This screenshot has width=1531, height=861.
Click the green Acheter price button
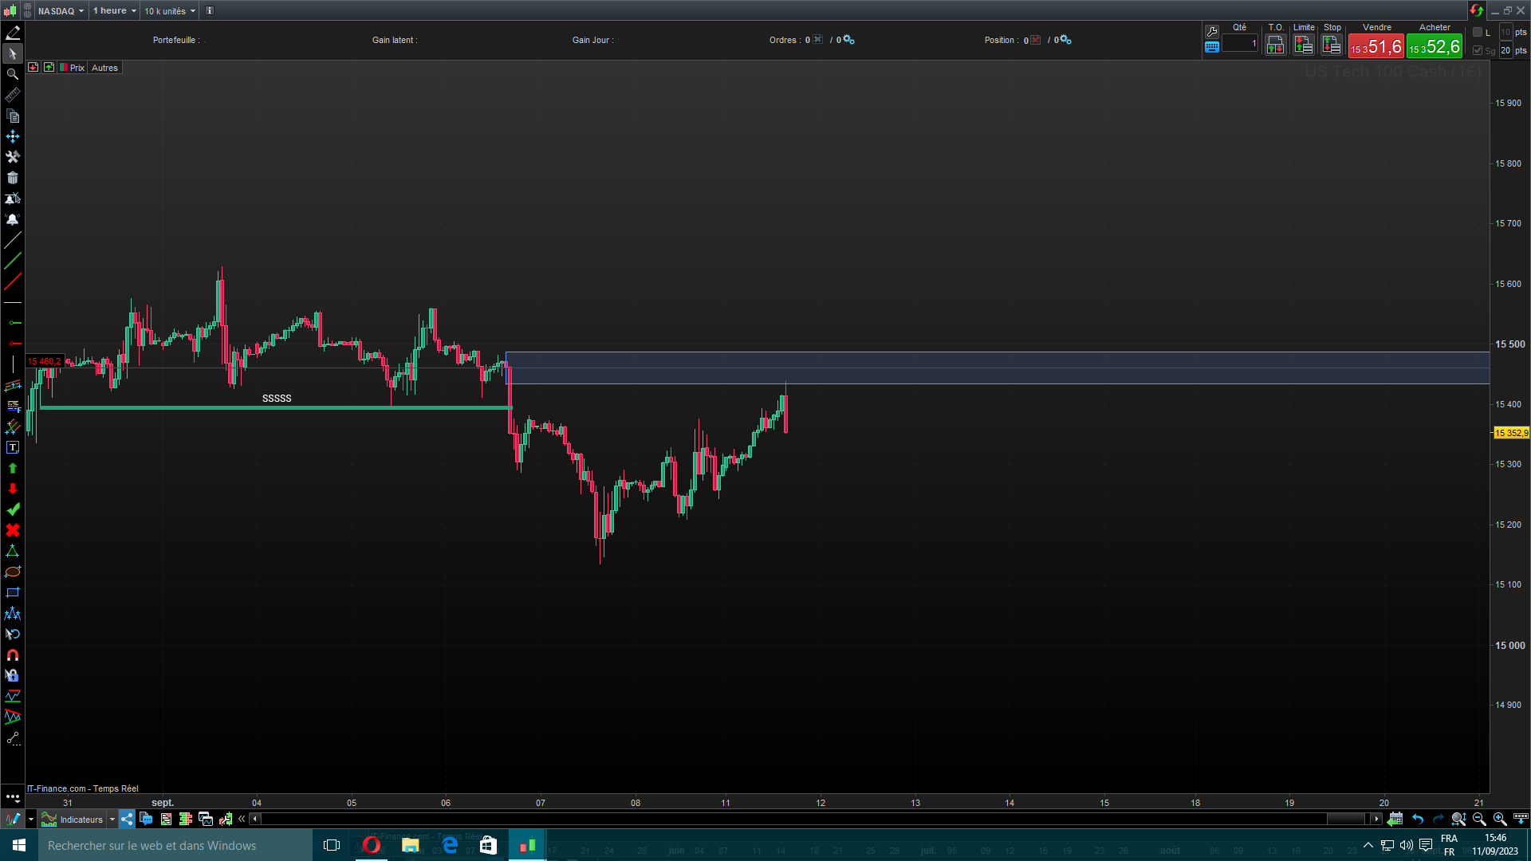[1435, 47]
